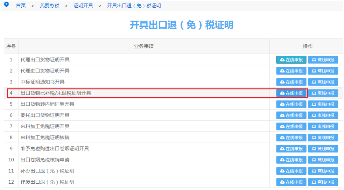Viewport: 344px width, 190px height.
Task: Click the sequence number 12 cell
Action: click(x=11, y=182)
